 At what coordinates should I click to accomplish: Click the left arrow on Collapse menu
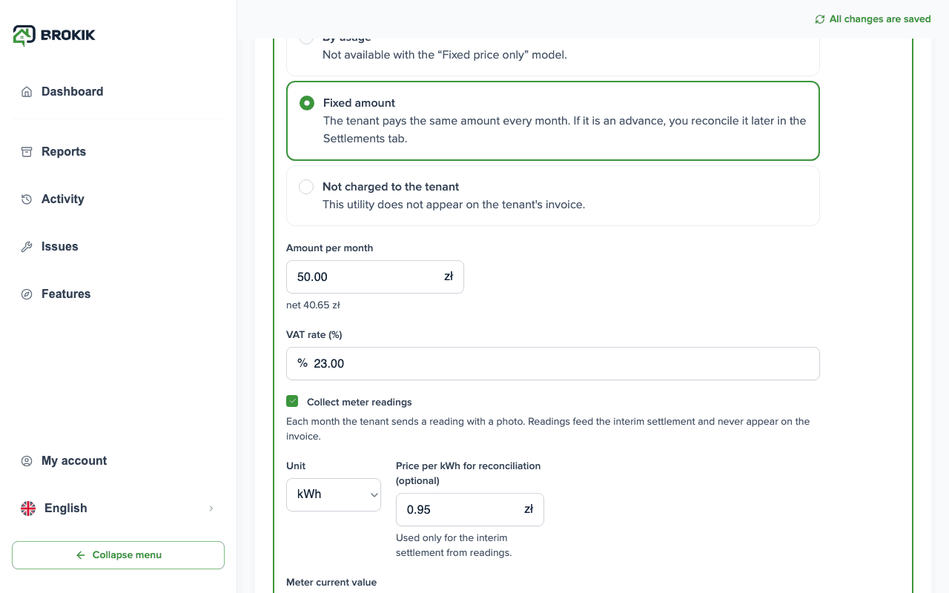(81, 555)
